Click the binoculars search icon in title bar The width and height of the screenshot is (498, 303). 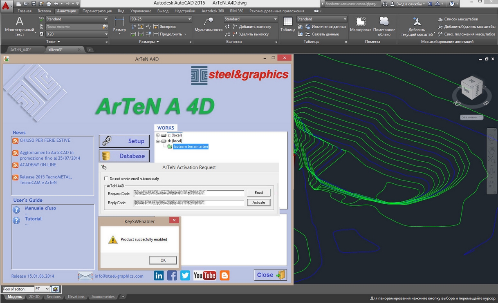click(385, 4)
